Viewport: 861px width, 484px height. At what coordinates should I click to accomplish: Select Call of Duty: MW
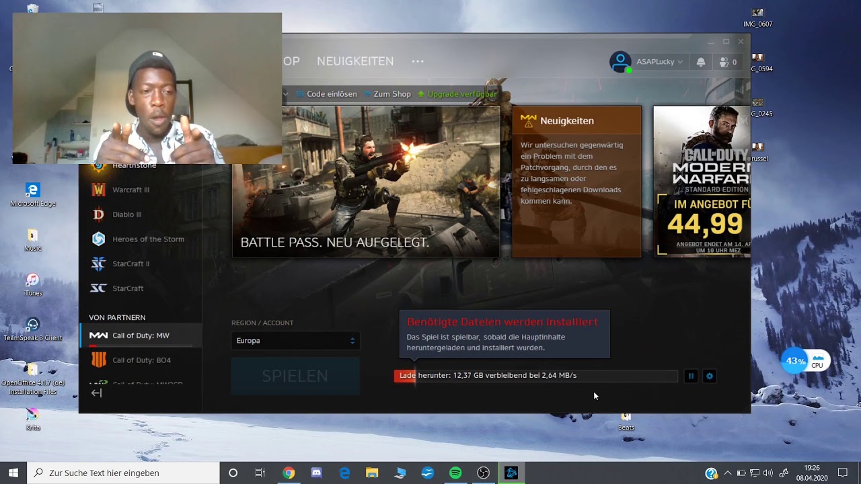click(x=141, y=335)
